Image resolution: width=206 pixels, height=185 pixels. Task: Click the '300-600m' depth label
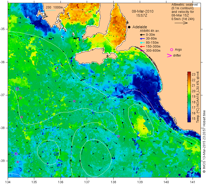point(153,50)
